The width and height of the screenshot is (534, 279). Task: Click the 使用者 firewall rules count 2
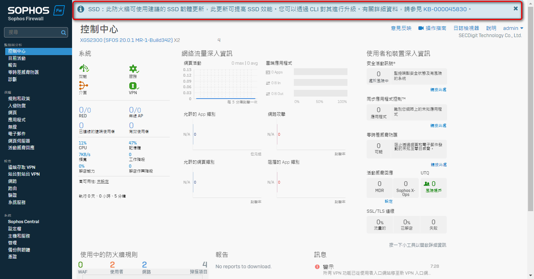[x=112, y=265]
